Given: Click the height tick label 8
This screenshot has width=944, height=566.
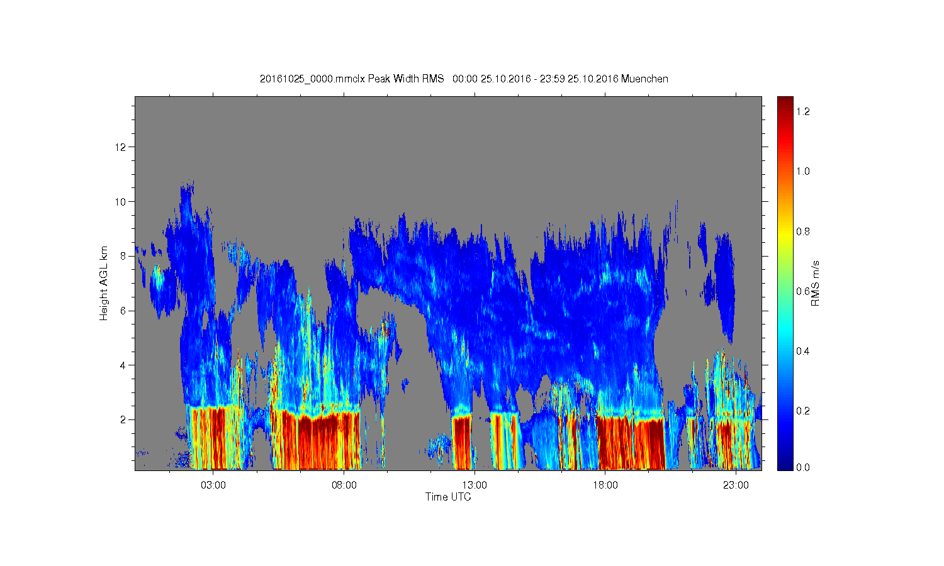Looking at the screenshot, I should [123, 256].
